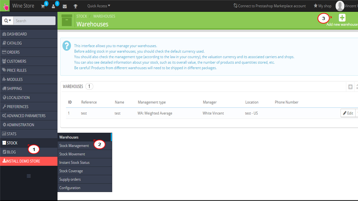Sort by the Reference column header
This screenshot has height=201, width=358.
(x=89, y=102)
